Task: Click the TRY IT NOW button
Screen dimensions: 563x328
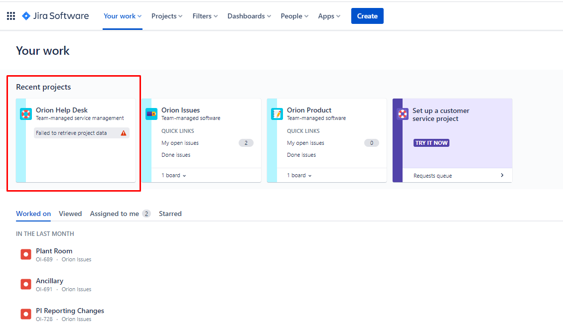Action: (431, 143)
